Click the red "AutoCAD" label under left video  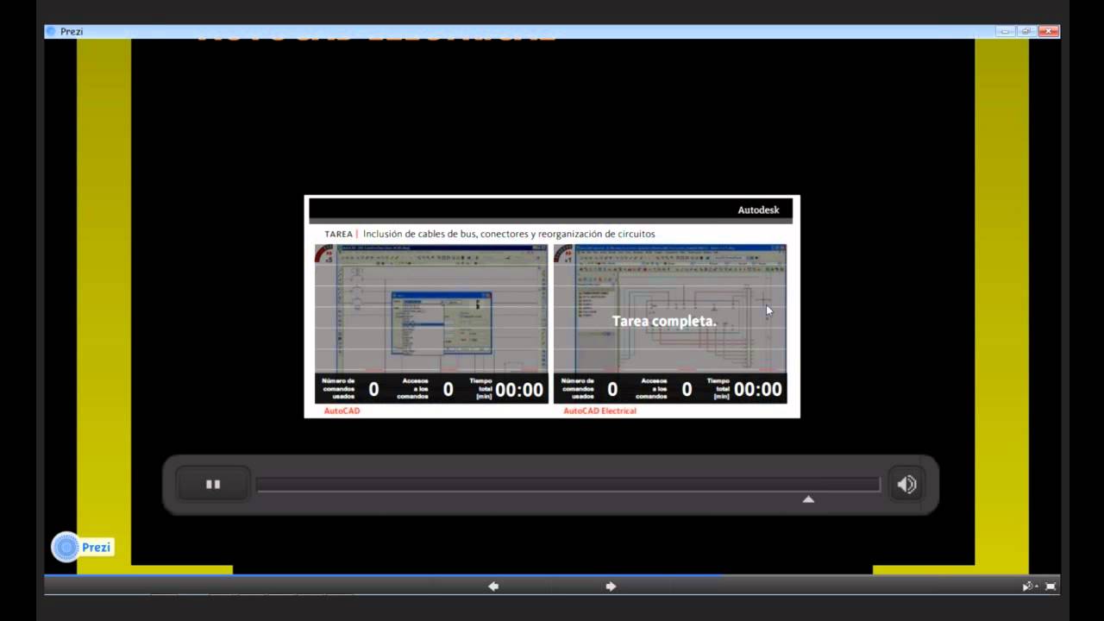[x=342, y=411]
